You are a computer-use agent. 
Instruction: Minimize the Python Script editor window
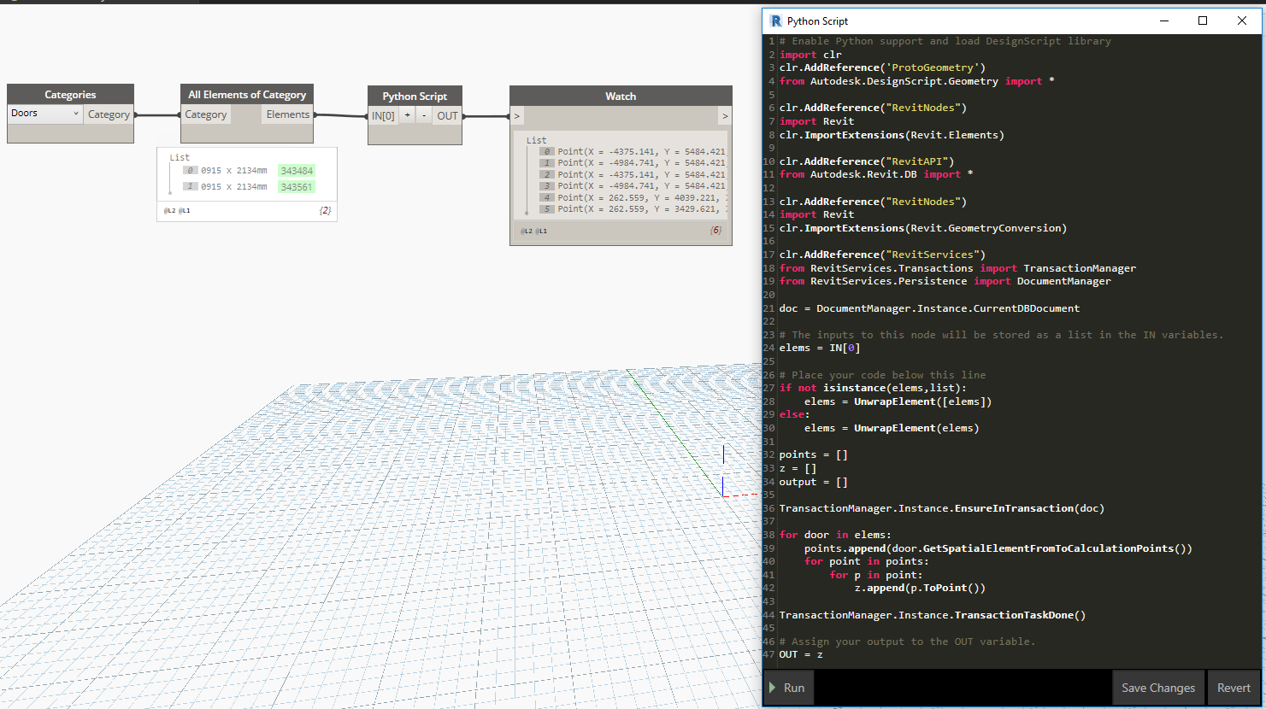pyautogui.click(x=1164, y=21)
